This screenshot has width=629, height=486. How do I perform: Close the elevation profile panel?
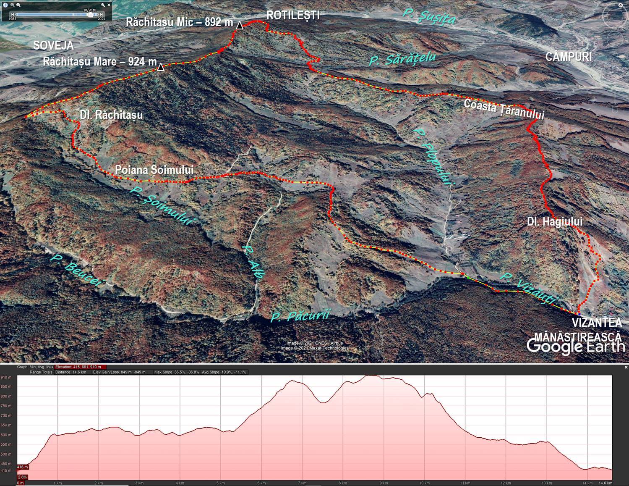[626, 367]
